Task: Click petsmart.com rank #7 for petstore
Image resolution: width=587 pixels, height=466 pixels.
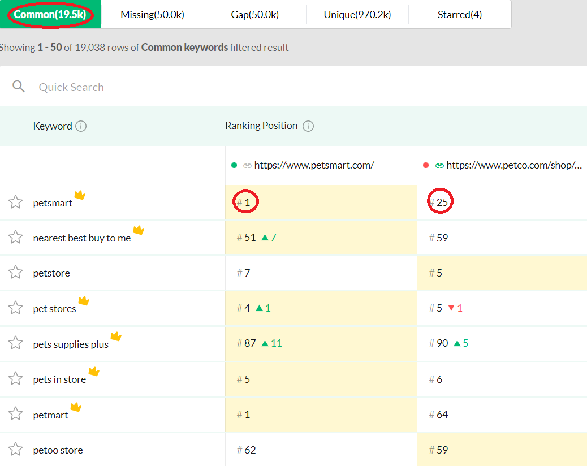Action: 243,273
